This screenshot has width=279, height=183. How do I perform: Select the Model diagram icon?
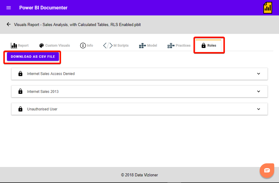142,45
